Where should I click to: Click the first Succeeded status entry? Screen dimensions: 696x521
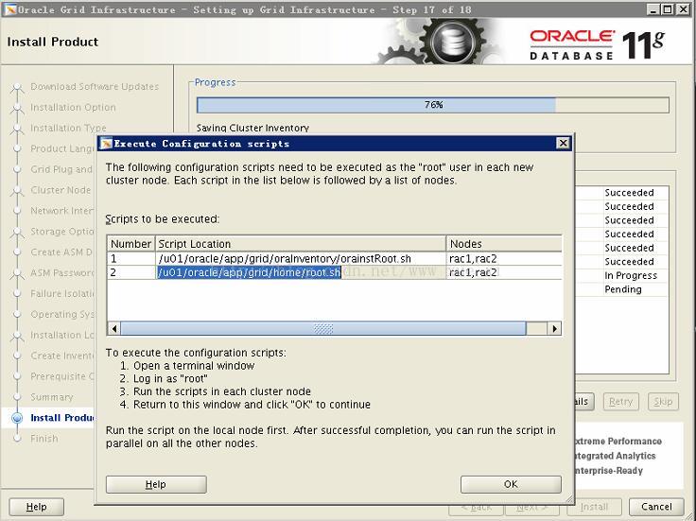[x=629, y=193]
